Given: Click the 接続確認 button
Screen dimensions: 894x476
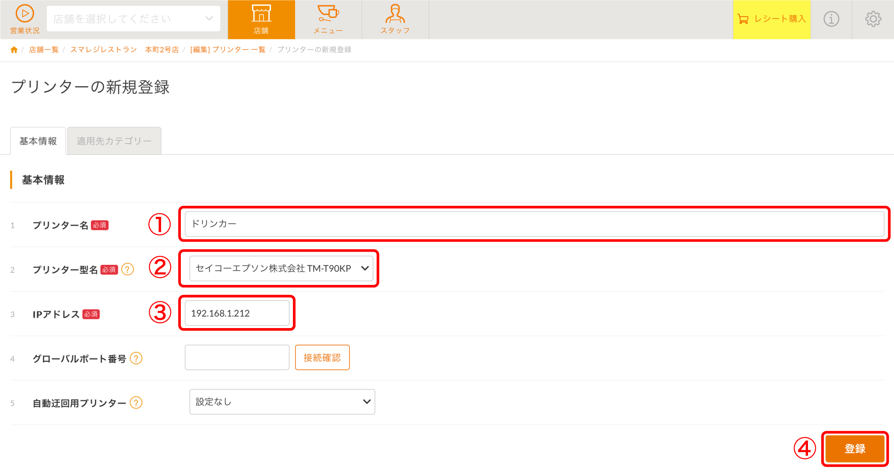Looking at the screenshot, I should point(322,358).
